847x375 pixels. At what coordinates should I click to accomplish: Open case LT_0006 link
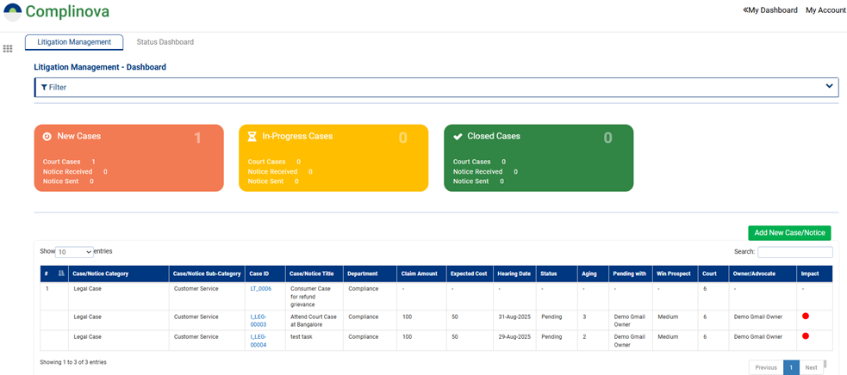[260, 289]
